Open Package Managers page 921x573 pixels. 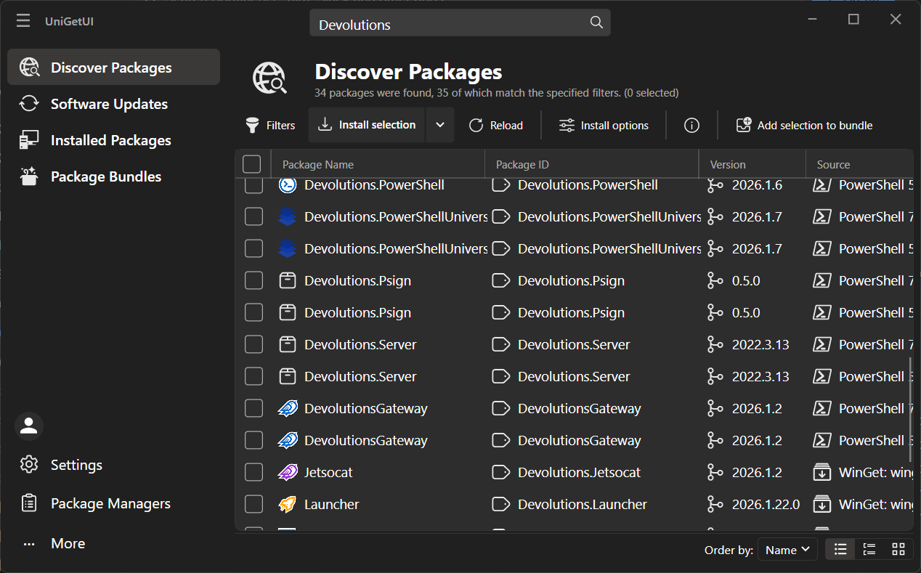pos(113,503)
